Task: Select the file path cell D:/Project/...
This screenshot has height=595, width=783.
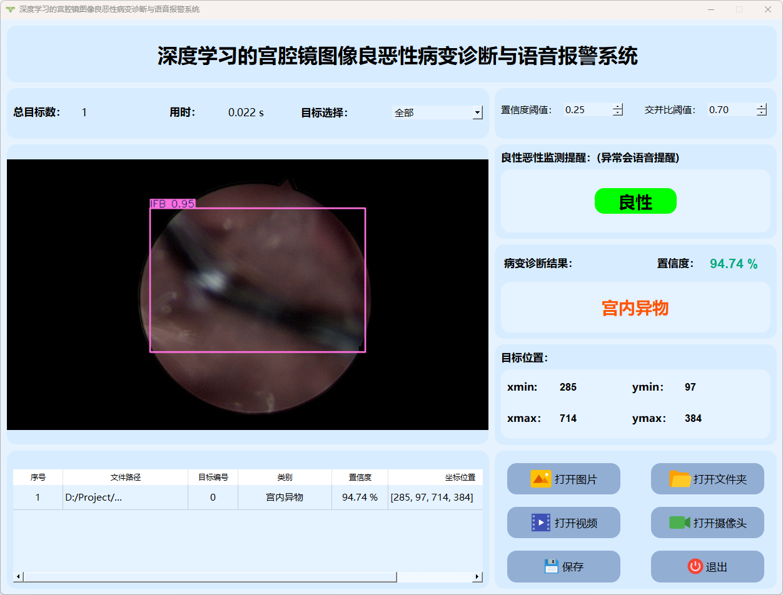Action: pyautogui.click(x=125, y=497)
